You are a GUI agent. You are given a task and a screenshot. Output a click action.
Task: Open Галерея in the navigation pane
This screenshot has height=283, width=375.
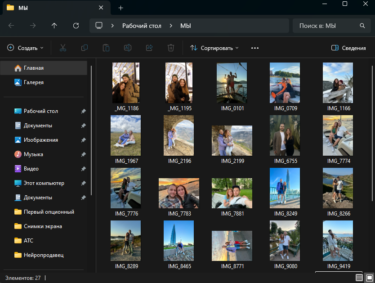point(33,82)
